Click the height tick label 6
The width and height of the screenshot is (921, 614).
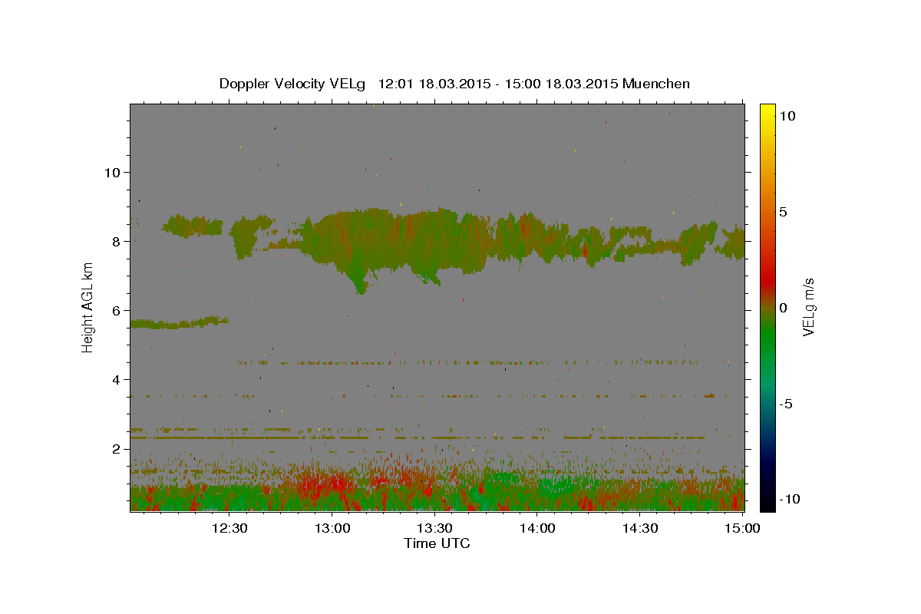[117, 310]
